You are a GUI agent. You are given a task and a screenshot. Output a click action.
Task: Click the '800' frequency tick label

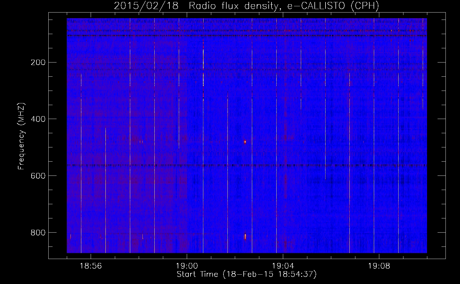pos(38,233)
